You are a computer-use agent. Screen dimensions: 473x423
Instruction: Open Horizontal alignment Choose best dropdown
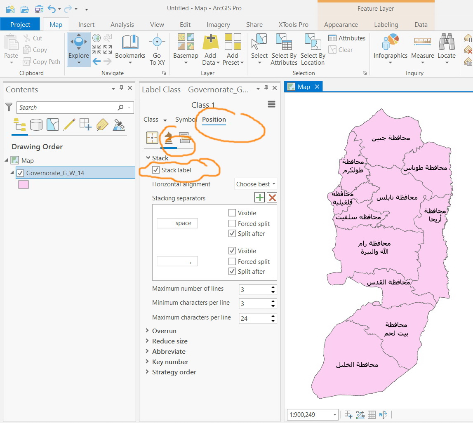pyautogui.click(x=256, y=184)
